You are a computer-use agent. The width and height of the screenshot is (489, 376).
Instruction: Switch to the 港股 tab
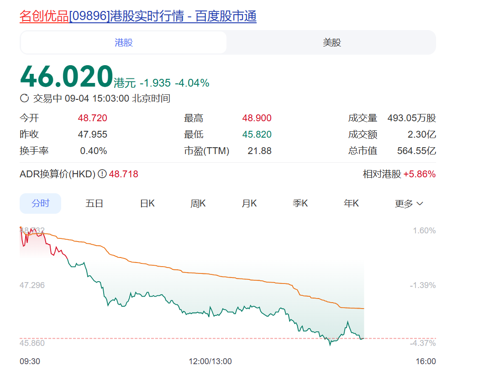pos(123,42)
